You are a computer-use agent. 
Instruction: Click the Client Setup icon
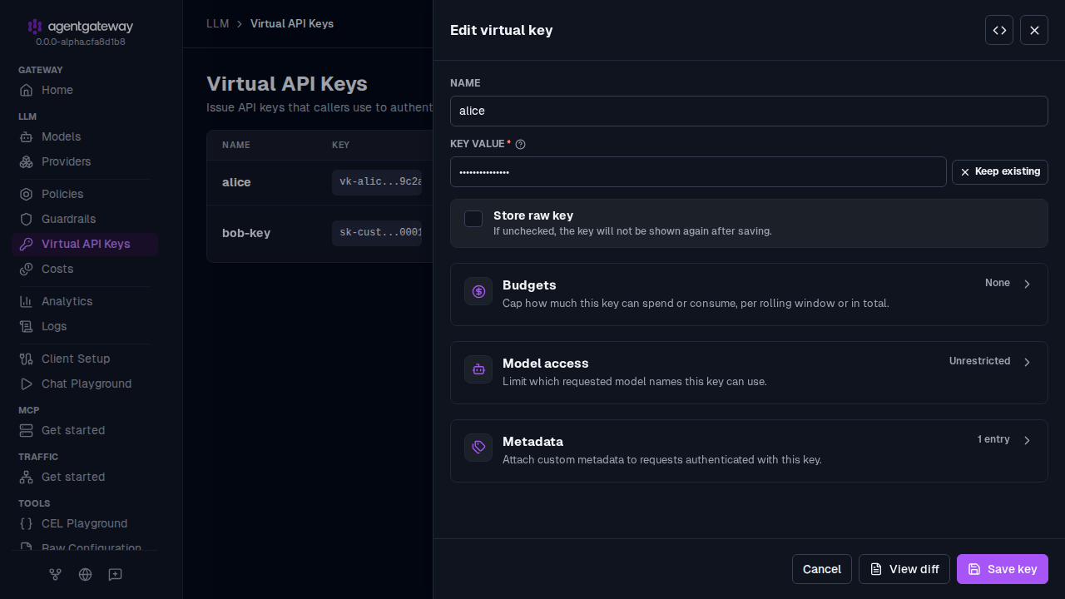[27, 359]
